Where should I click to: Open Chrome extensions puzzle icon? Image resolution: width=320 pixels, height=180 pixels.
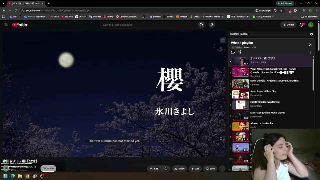click(x=295, y=10)
